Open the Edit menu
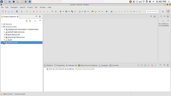The width and height of the screenshot is (171, 96). click(7, 7)
